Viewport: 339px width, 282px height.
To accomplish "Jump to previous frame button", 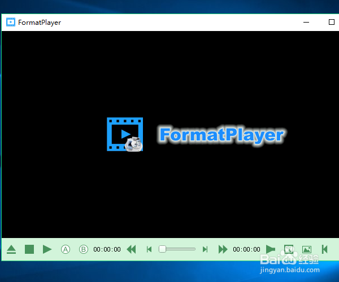I will tap(149, 249).
